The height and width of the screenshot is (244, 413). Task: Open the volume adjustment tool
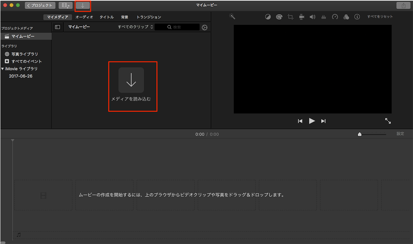[x=312, y=16]
